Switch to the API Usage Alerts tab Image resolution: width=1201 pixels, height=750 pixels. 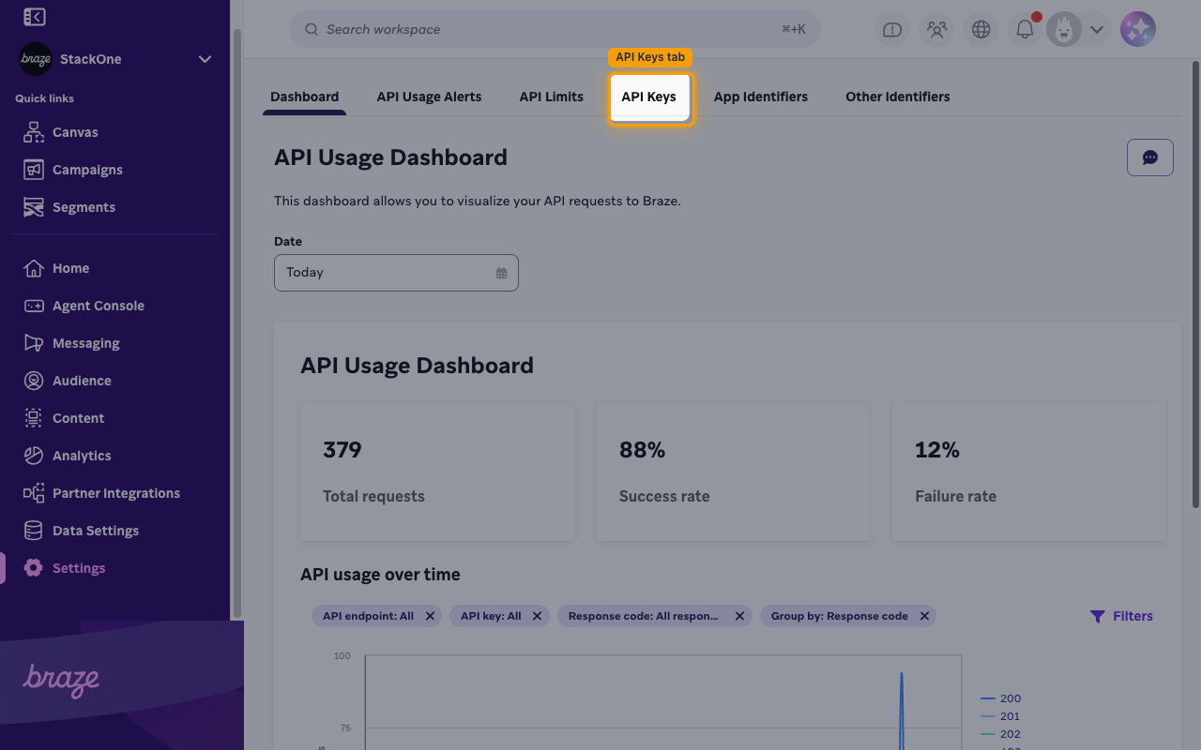(429, 97)
